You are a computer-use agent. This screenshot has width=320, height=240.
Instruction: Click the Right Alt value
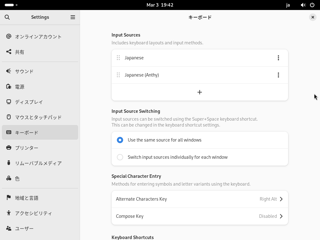coord(268,199)
